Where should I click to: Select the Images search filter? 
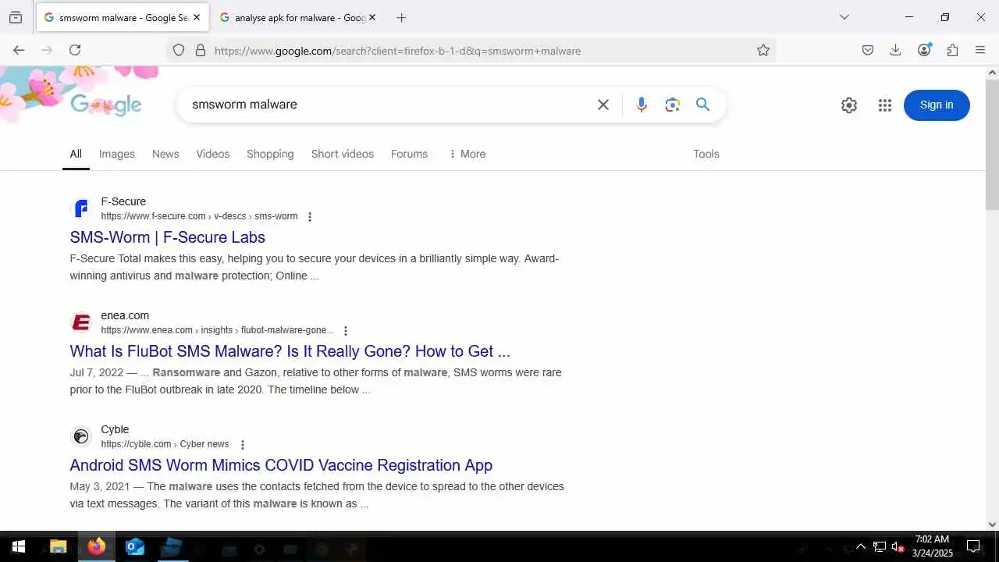[x=117, y=154]
